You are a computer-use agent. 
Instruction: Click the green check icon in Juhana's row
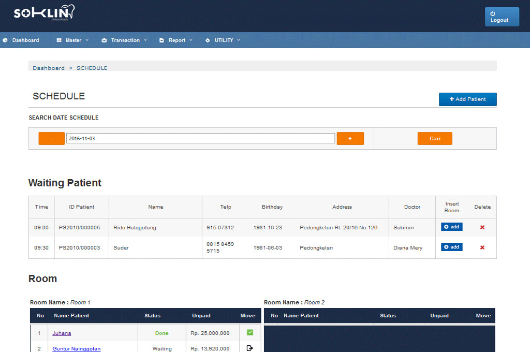pyautogui.click(x=250, y=332)
